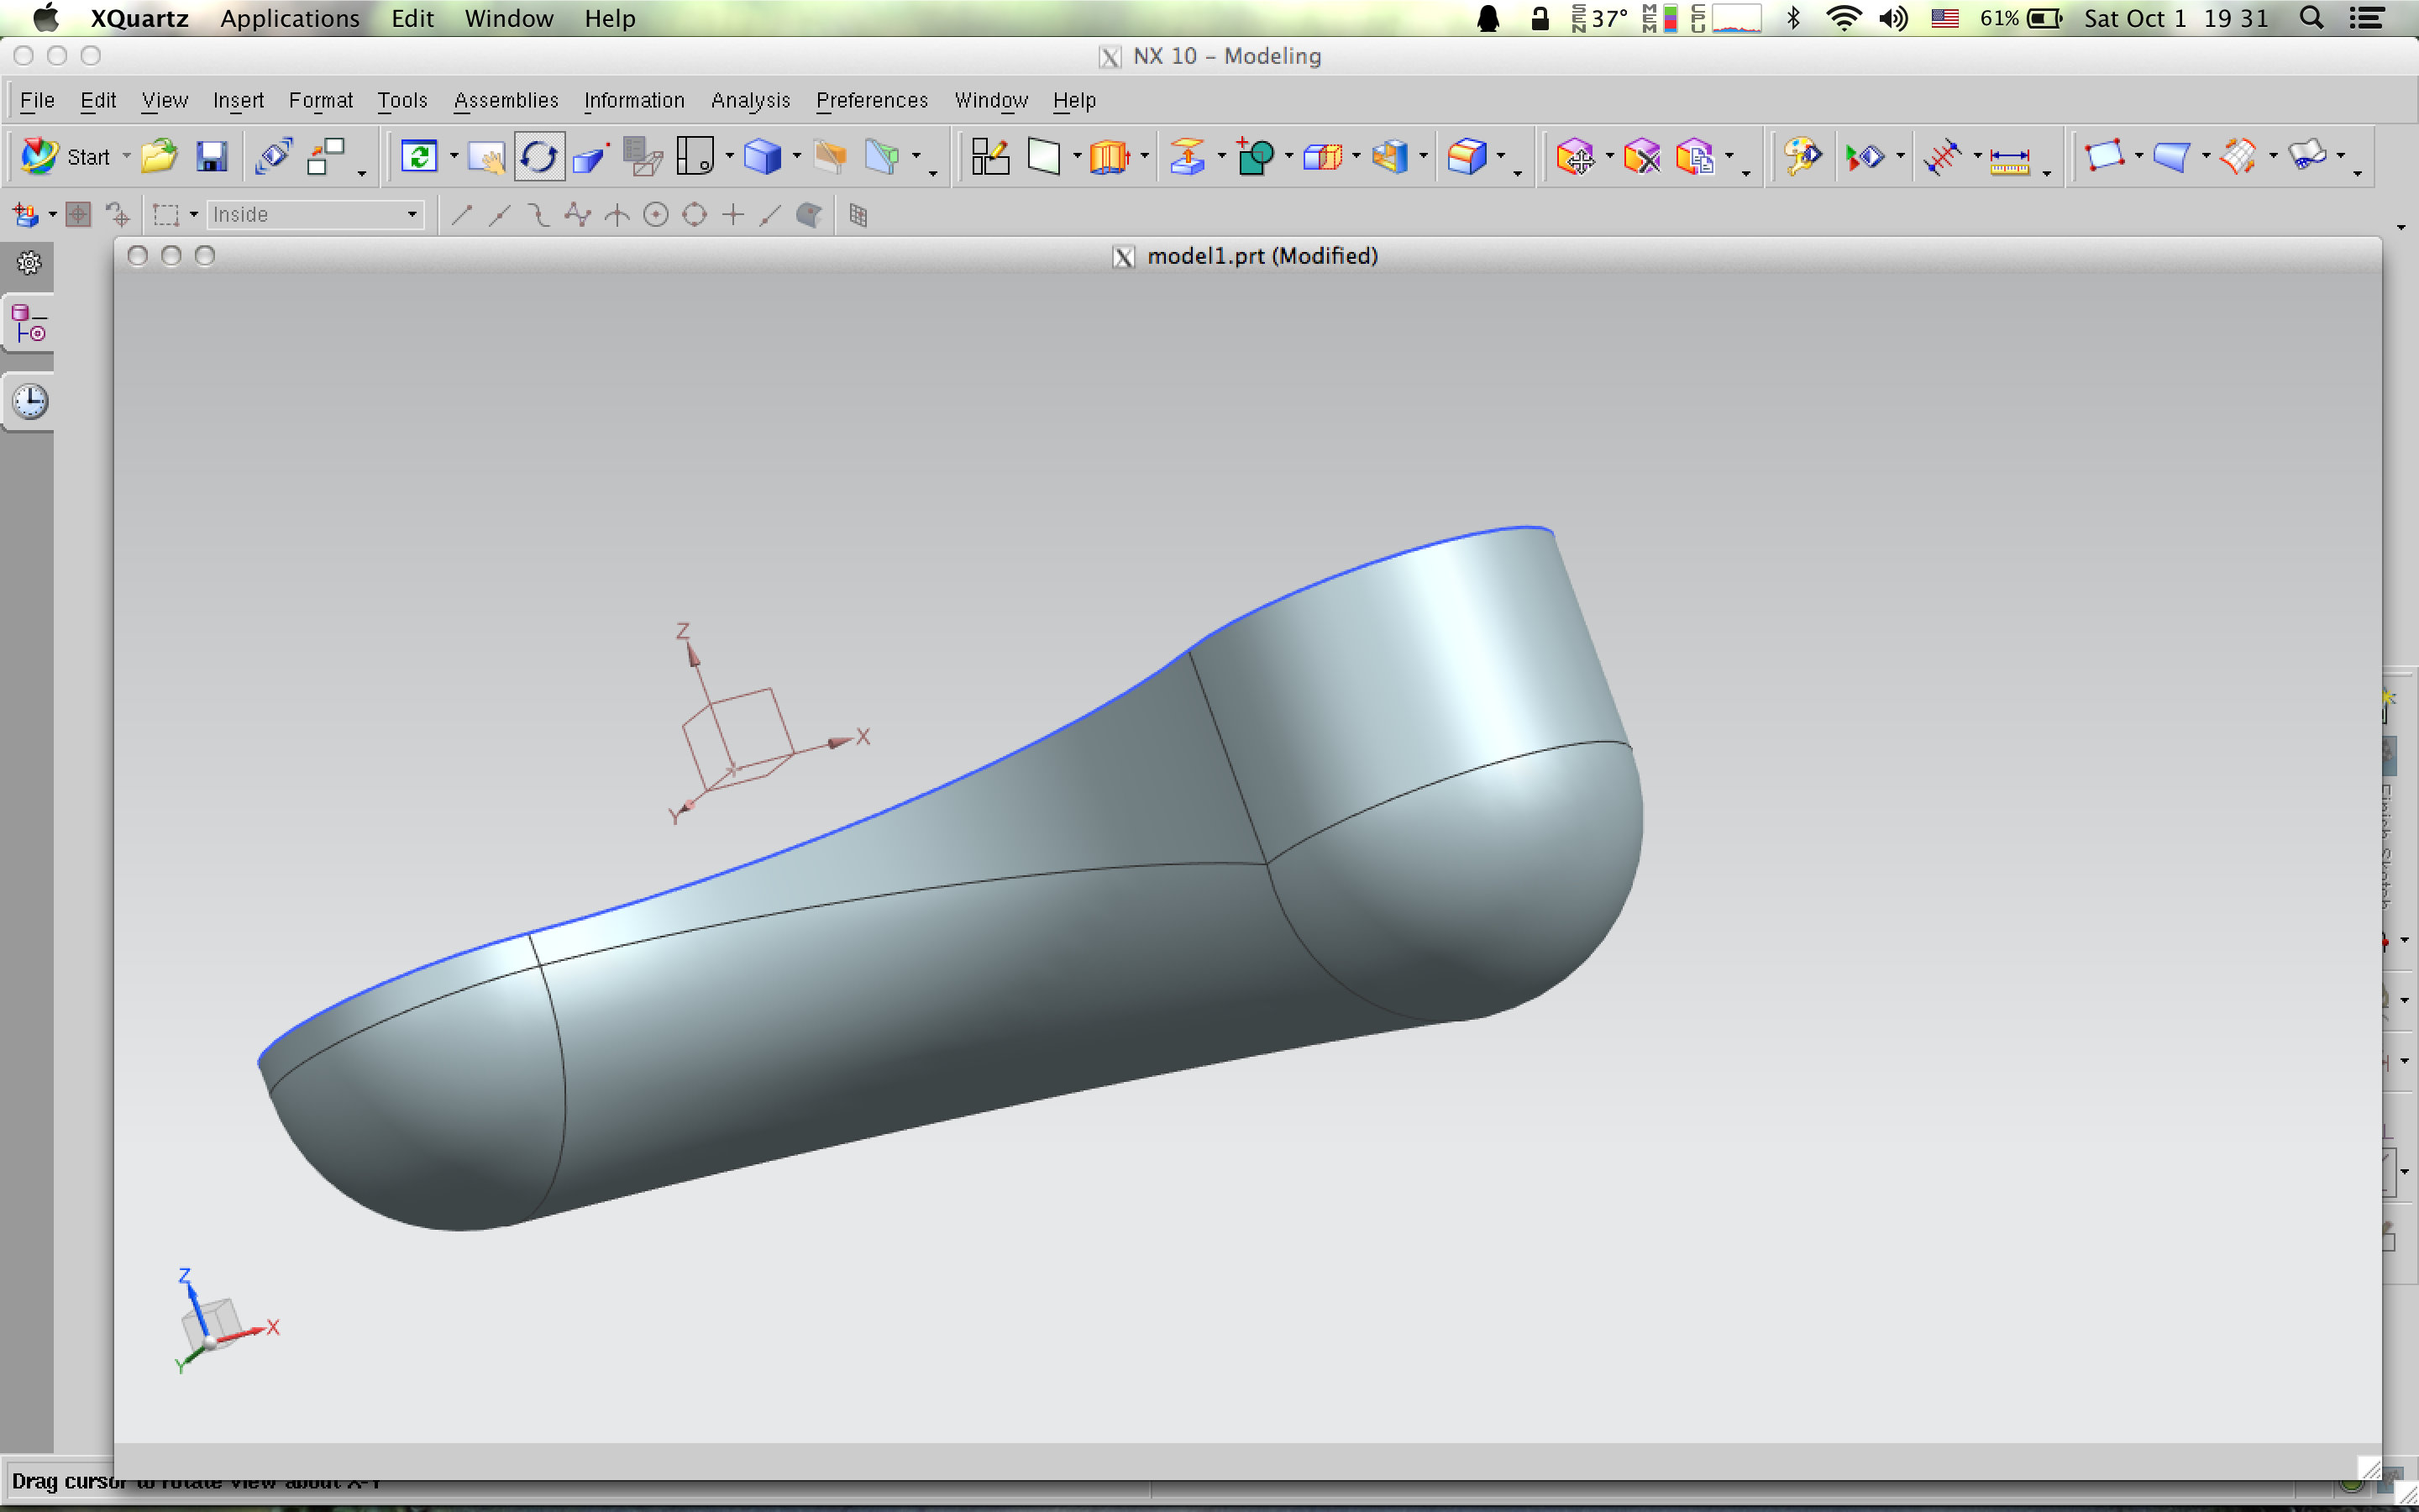Open the History clock sidebar tab
This screenshot has width=2419, height=1512.
[30, 402]
